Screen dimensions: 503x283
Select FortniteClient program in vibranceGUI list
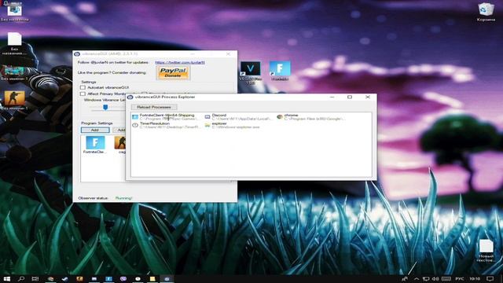pos(95,145)
